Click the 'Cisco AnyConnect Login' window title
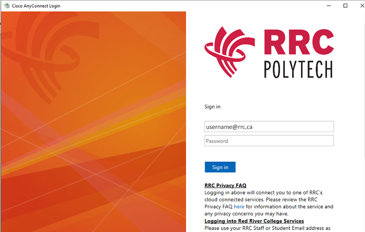This screenshot has height=232, width=365. (36, 6)
